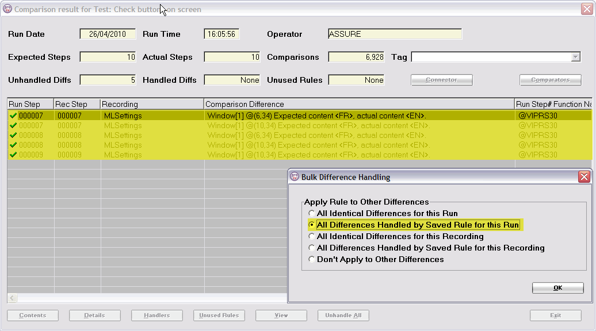
Task: Click the Connector button
Action: [442, 80]
